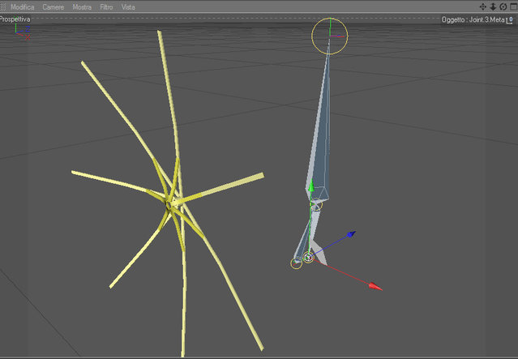Expand the Vista dropdown menu
This screenshot has height=359, width=518.
(128, 7)
